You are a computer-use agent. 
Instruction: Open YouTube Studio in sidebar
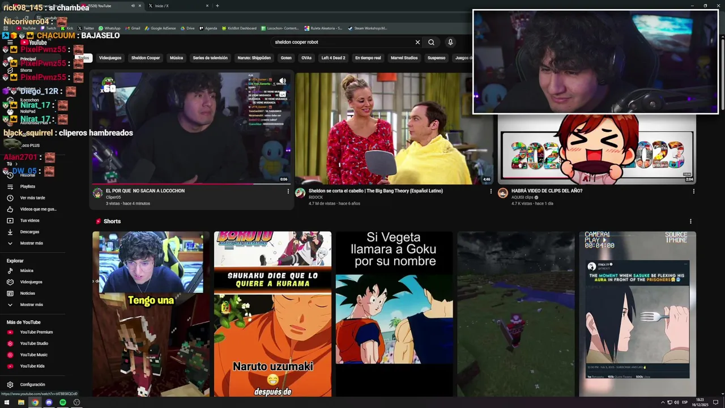34,343
